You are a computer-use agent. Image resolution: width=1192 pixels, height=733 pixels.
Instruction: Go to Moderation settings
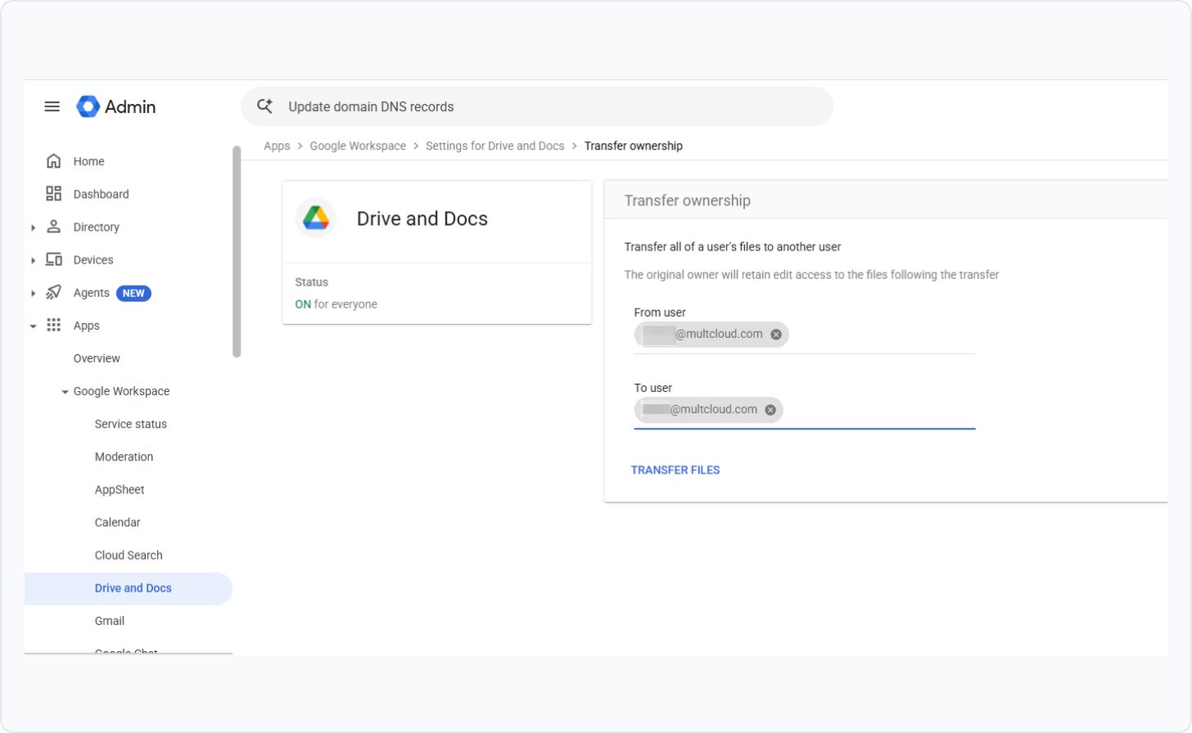coord(124,456)
